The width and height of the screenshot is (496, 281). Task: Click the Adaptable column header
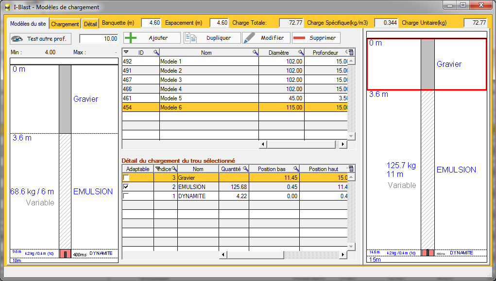pyautogui.click(x=137, y=169)
